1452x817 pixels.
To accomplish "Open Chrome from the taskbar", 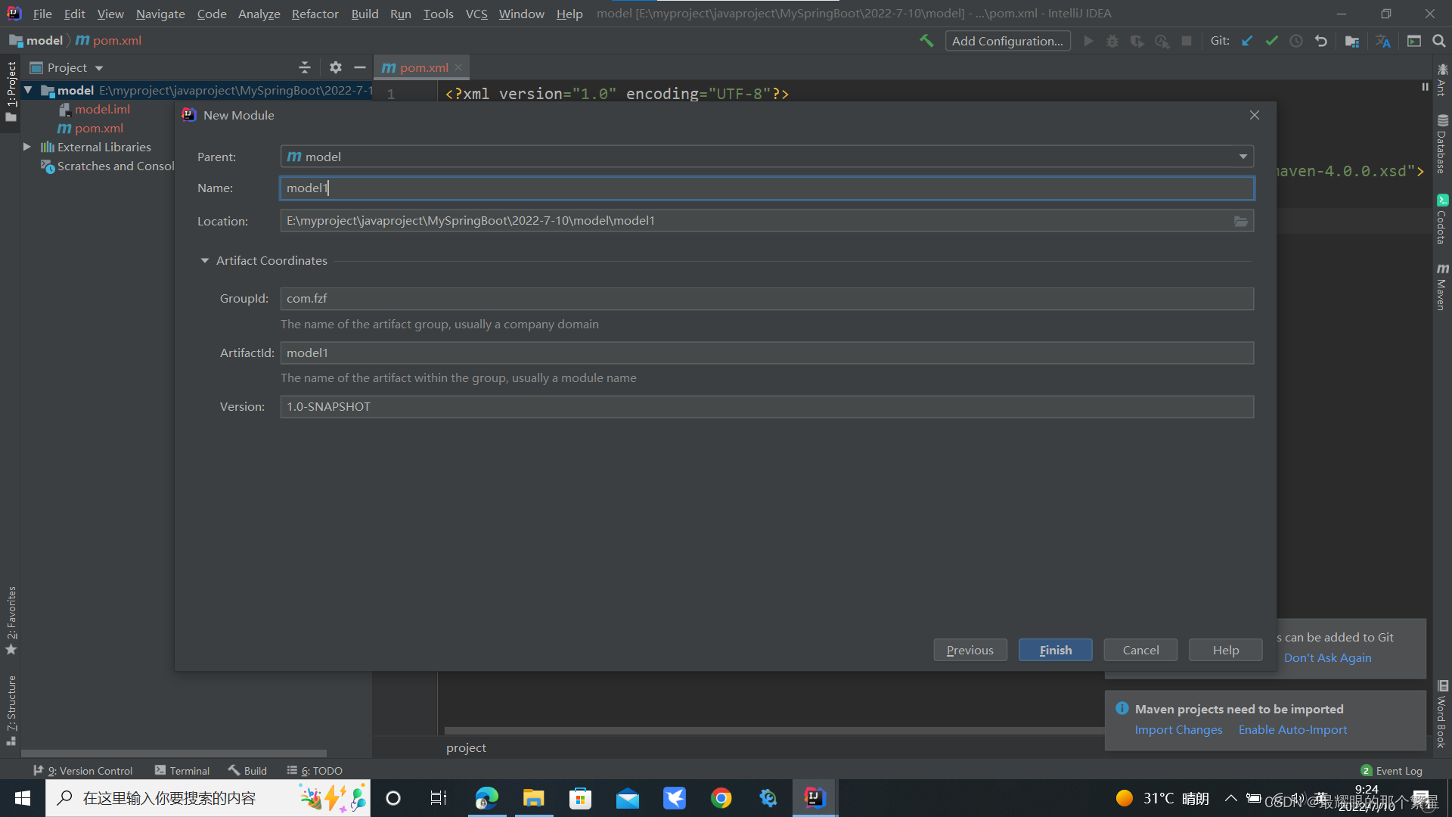I will click(x=721, y=798).
